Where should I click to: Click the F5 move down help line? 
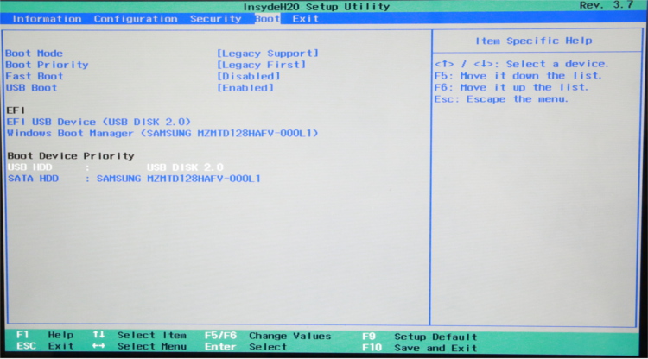(x=518, y=76)
